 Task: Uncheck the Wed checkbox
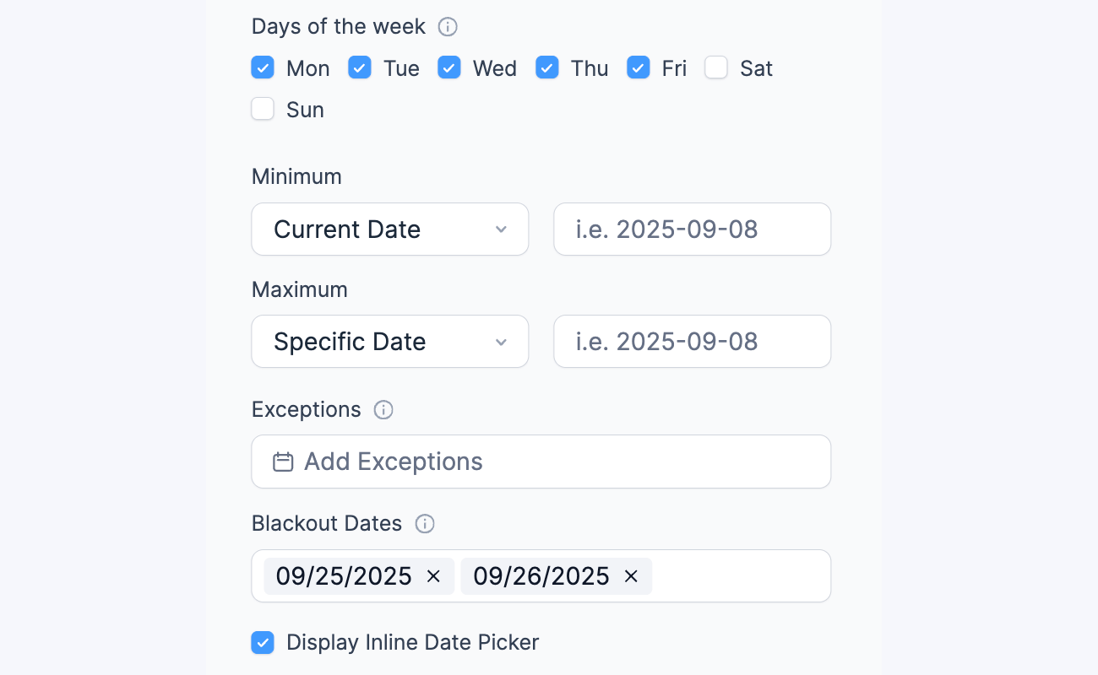pos(449,67)
